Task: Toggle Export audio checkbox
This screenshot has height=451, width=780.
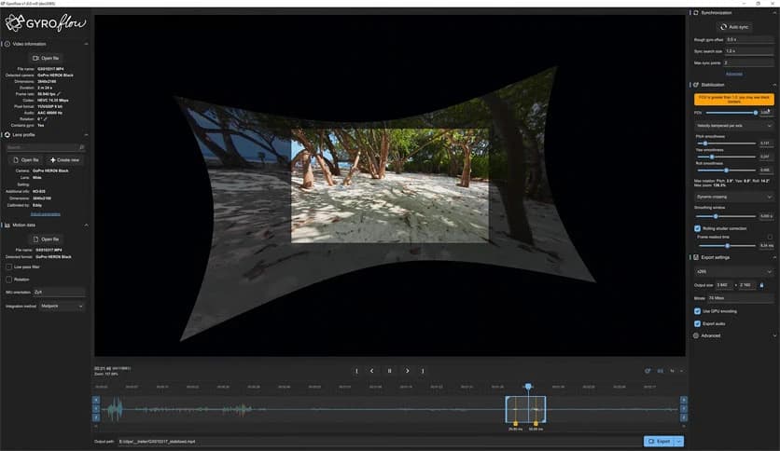Action: (x=697, y=323)
